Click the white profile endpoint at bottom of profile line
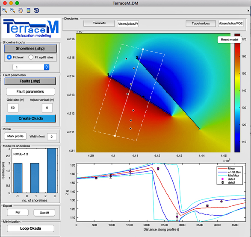Screen dimensions: 251x237 (x=115, y=136)
